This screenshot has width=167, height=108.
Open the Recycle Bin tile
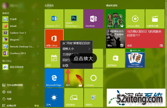[x=94, y=98]
